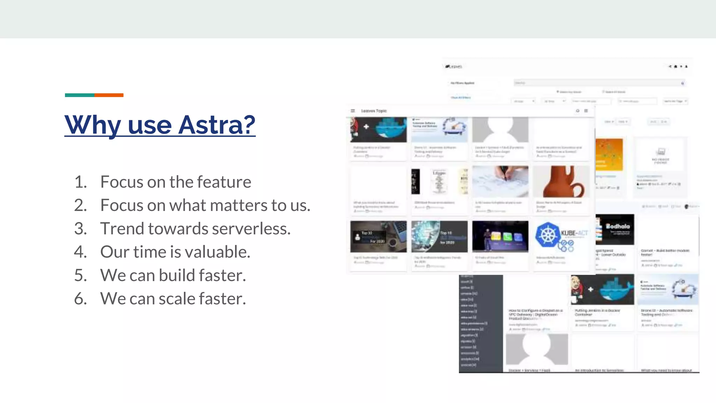The width and height of the screenshot is (716, 403).
Task: Open the Bodhala article thumbnail
Action: 615,229
